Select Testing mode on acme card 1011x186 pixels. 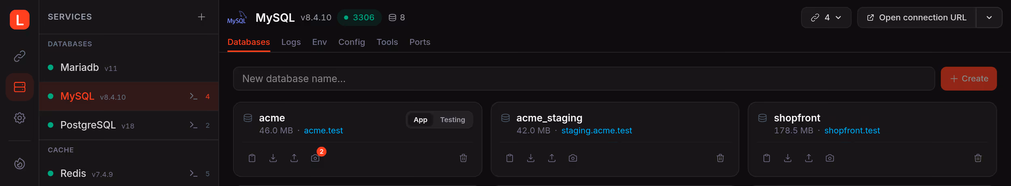click(453, 120)
